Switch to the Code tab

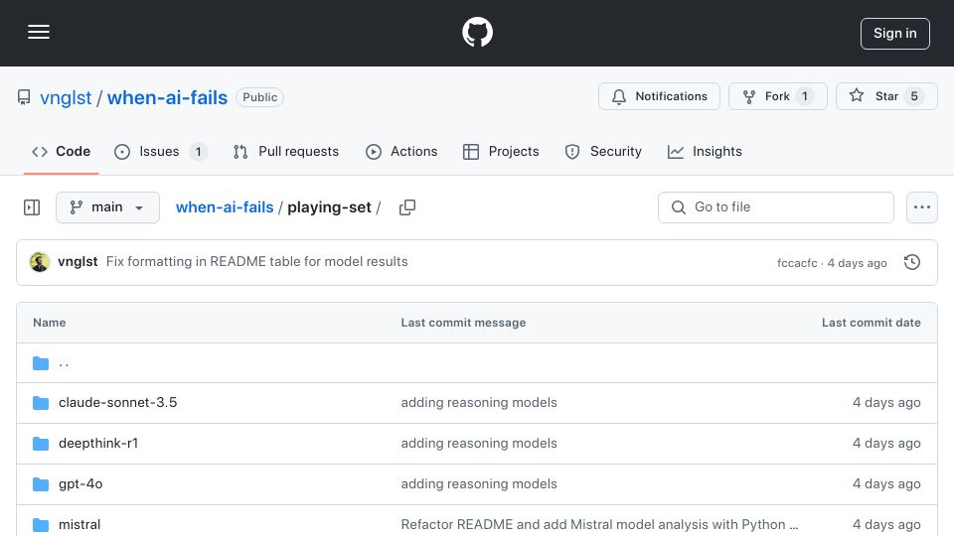pos(61,151)
